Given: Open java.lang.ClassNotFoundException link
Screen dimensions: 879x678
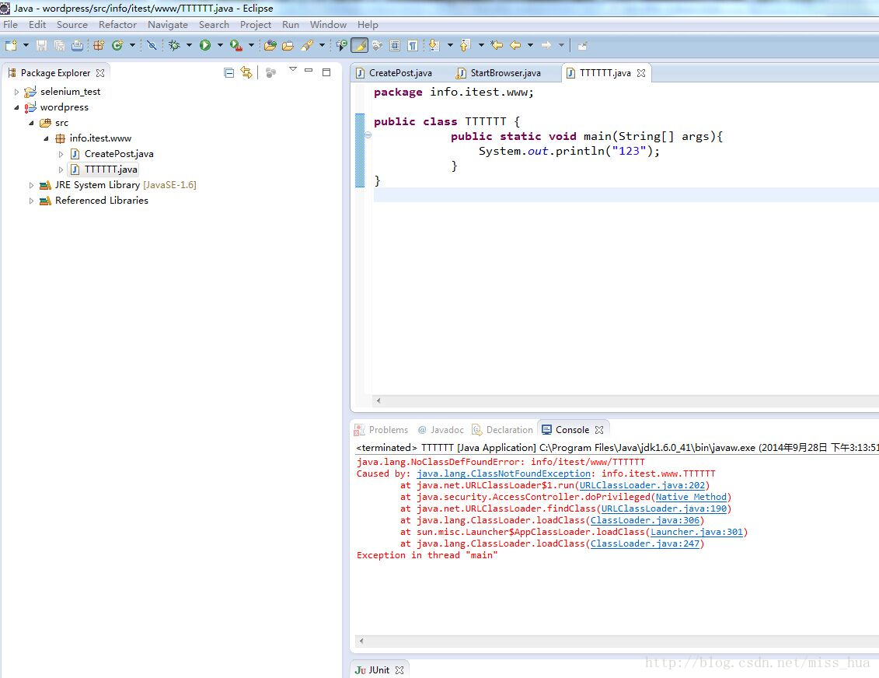Looking at the screenshot, I should pos(504,474).
